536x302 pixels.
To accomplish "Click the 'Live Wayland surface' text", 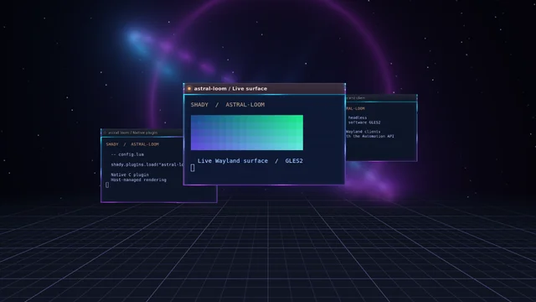I will click(233, 161).
